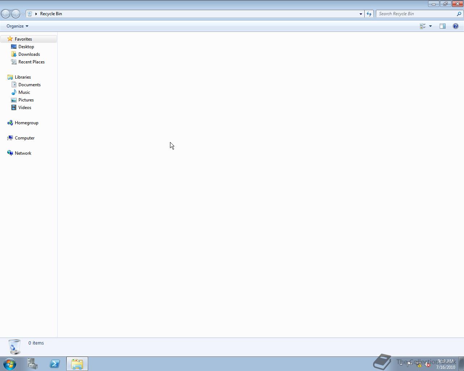The height and width of the screenshot is (371, 464).
Task: Open the address bar history dropdown
Action: click(361, 14)
